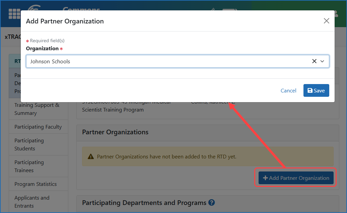Go to Participating Faculty
This screenshot has width=347, height=213.
[39, 127]
